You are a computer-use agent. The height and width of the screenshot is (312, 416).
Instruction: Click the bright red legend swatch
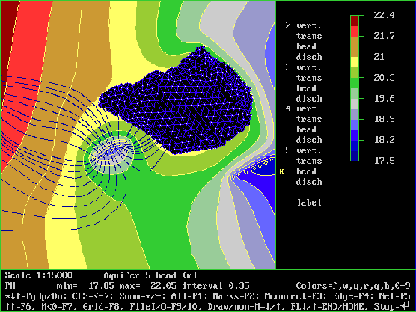tap(354, 31)
